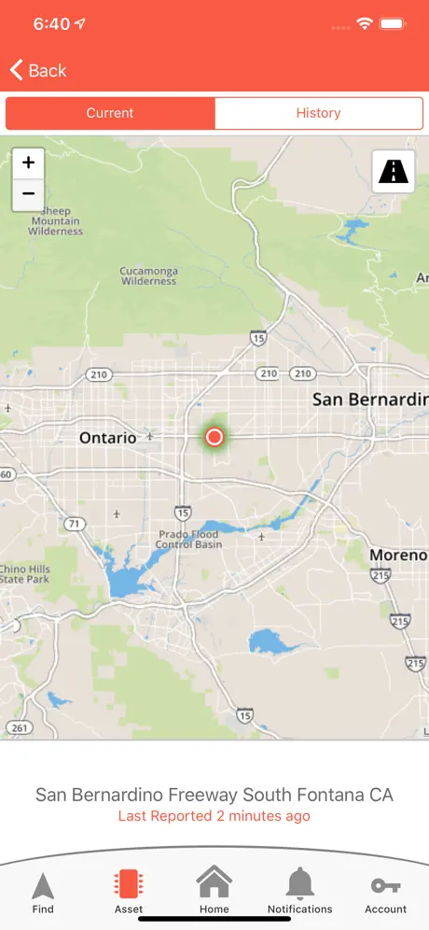Go back with the Back button
The width and height of the screenshot is (429, 930).
coord(38,71)
